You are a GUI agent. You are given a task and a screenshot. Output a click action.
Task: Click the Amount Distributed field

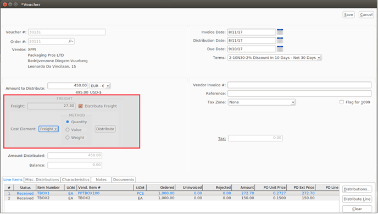click(x=75, y=155)
